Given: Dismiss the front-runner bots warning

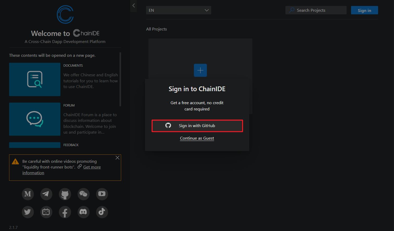Looking at the screenshot, I should [117, 158].
